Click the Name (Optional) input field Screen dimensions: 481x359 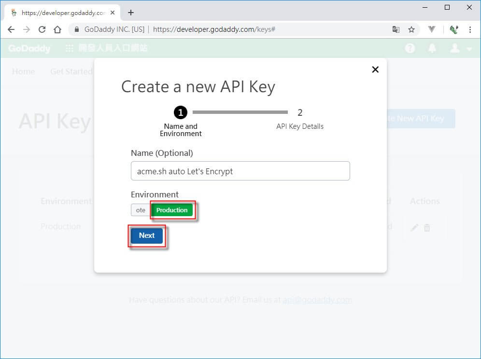point(240,171)
